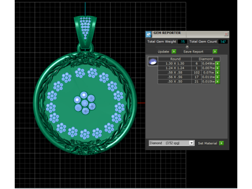252x189 pixels.
Task: Click the quantity 102 cell
Action: click(196, 72)
